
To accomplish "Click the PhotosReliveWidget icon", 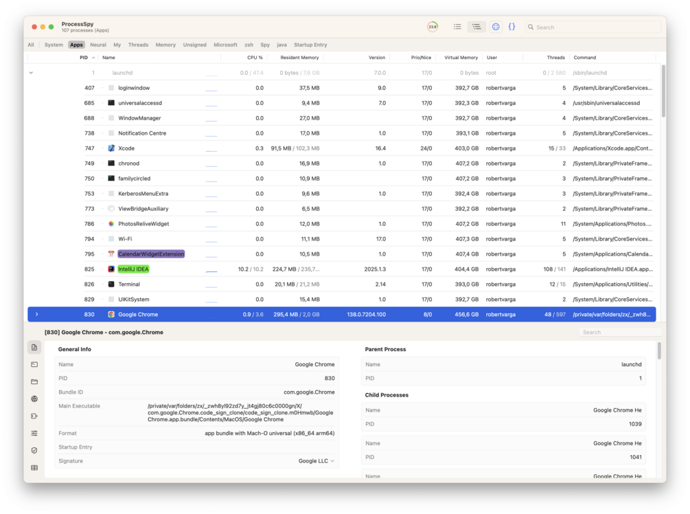I will pyautogui.click(x=111, y=224).
